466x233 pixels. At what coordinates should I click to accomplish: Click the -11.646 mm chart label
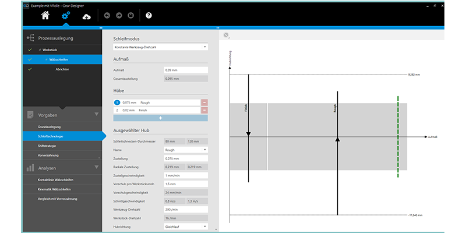(415, 215)
